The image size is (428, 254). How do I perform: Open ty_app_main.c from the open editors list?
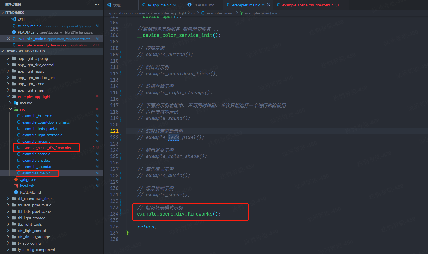(x=29, y=26)
